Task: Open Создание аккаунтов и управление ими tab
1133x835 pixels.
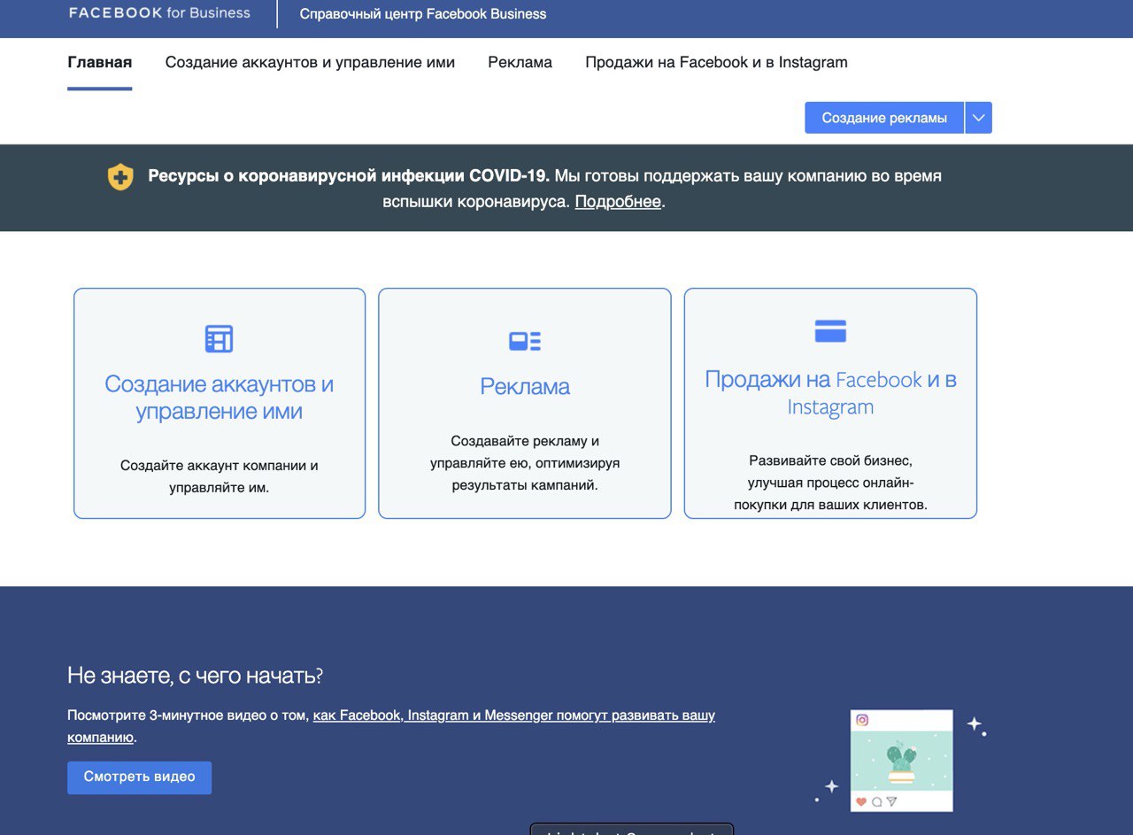Action: pyautogui.click(x=310, y=62)
